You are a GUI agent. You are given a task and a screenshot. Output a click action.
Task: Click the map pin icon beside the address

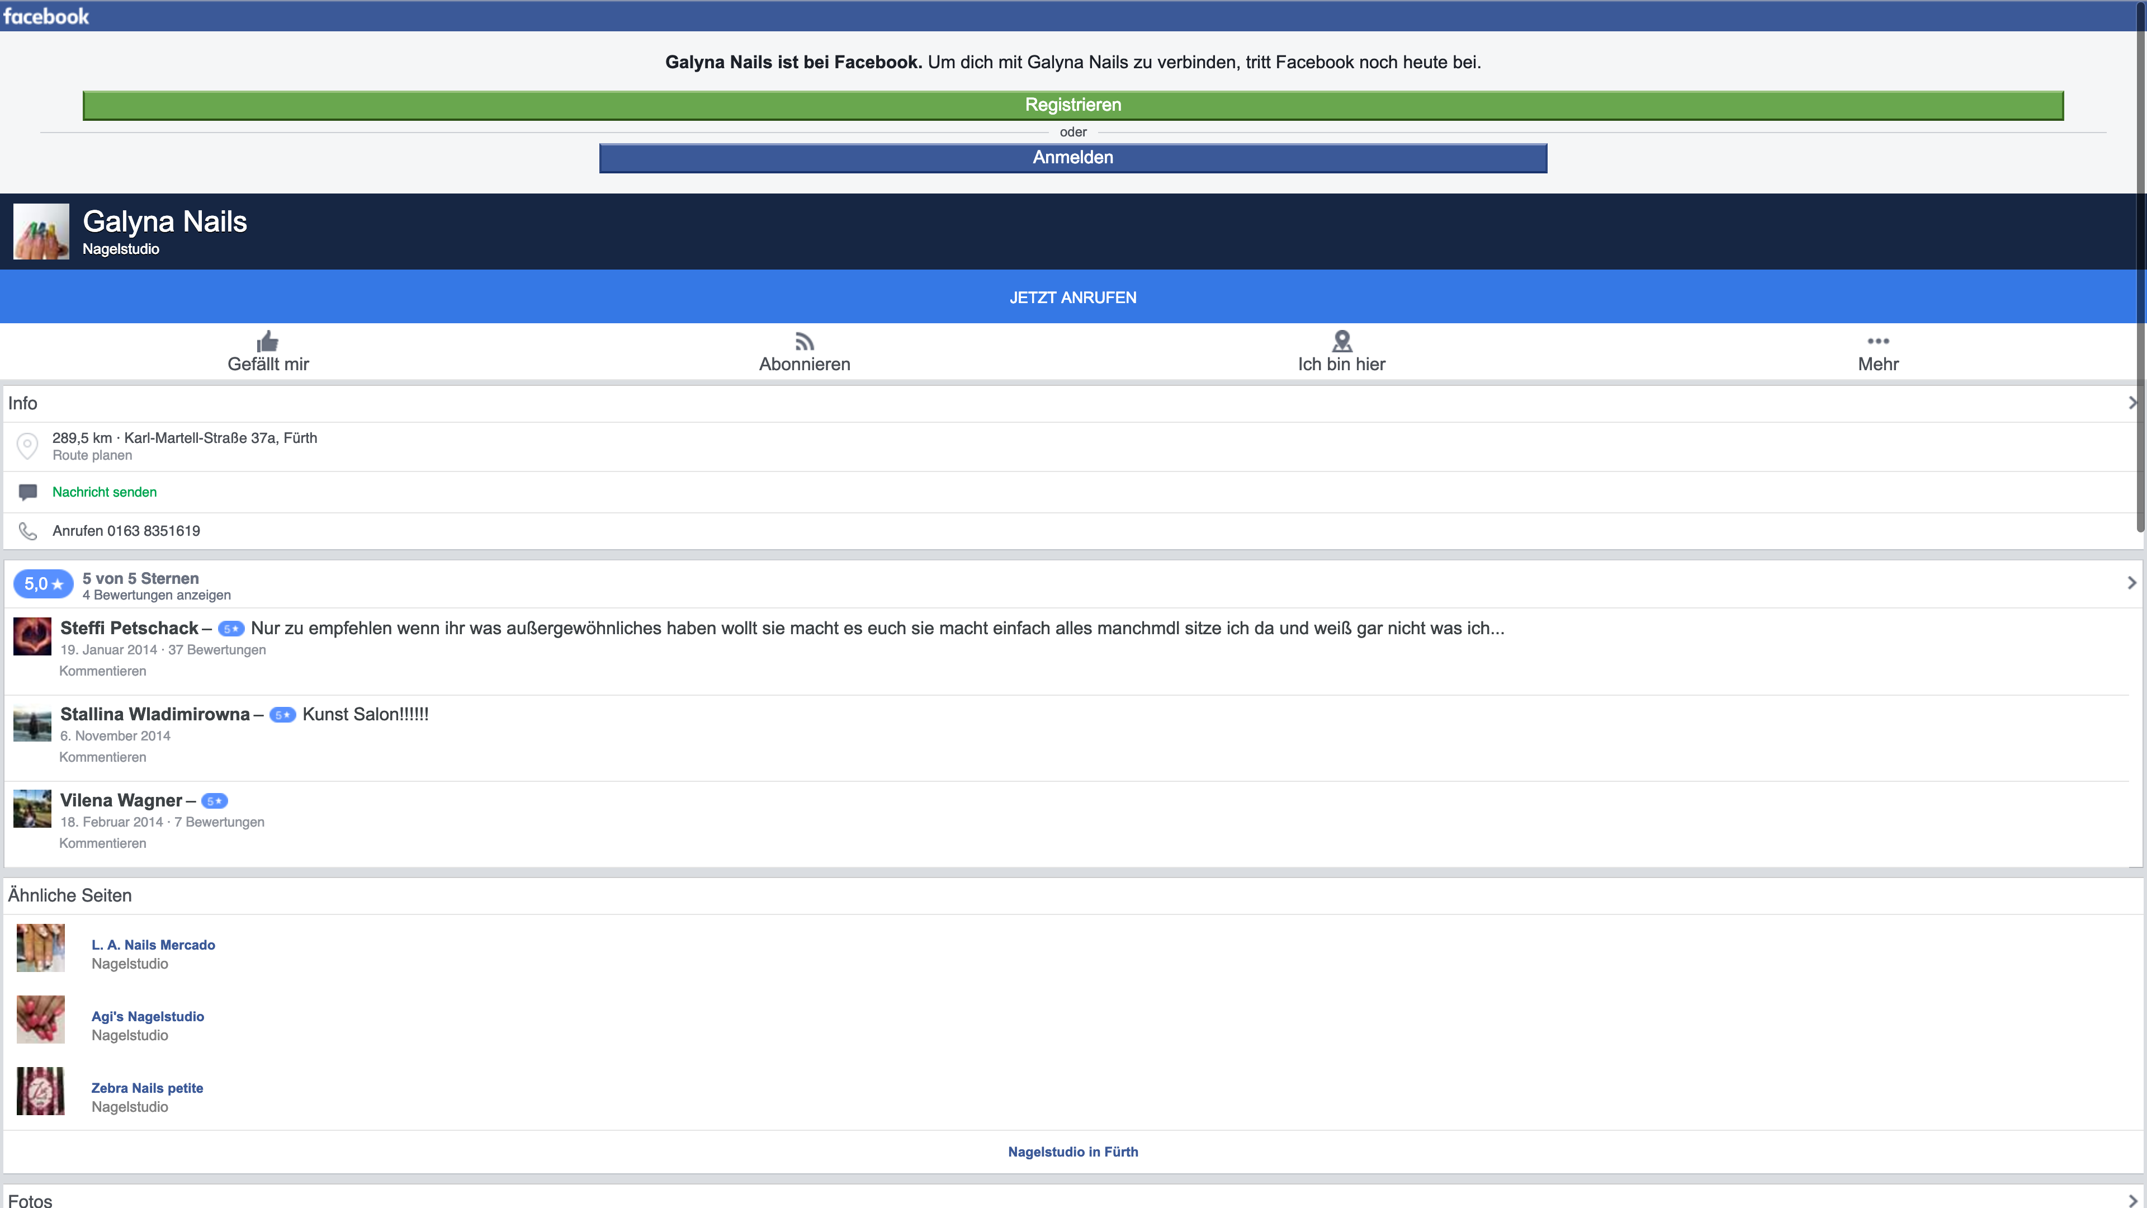pyautogui.click(x=27, y=446)
